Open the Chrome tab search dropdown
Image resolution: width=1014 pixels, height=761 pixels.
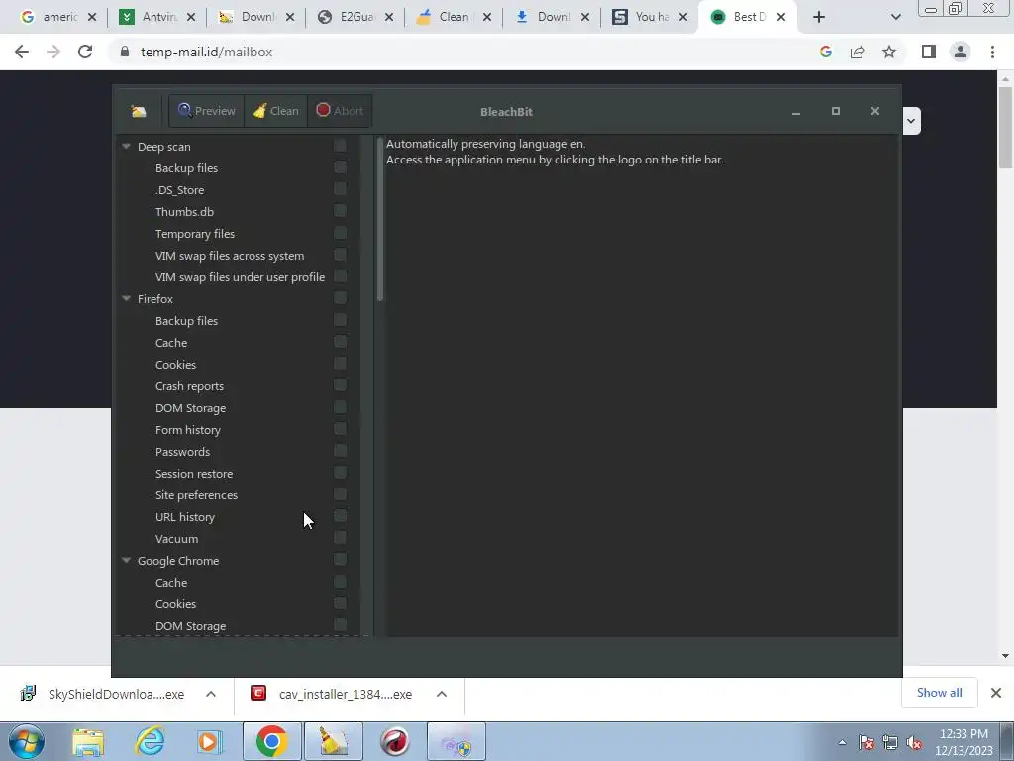895,18
